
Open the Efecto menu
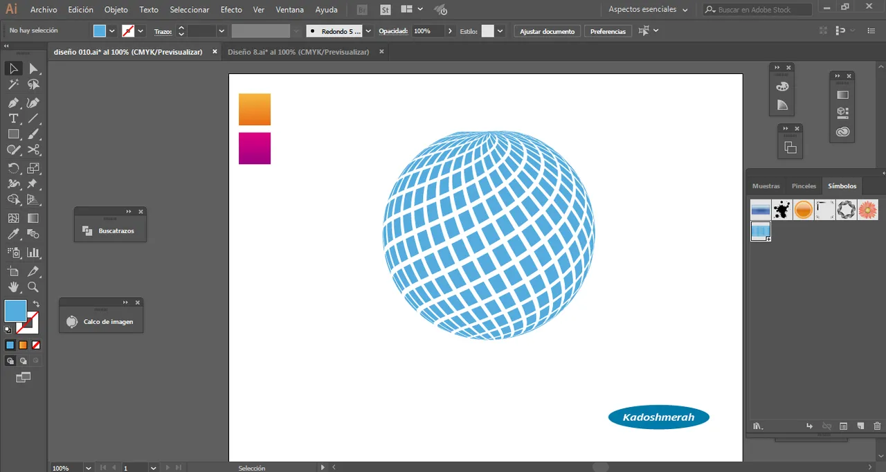231,10
